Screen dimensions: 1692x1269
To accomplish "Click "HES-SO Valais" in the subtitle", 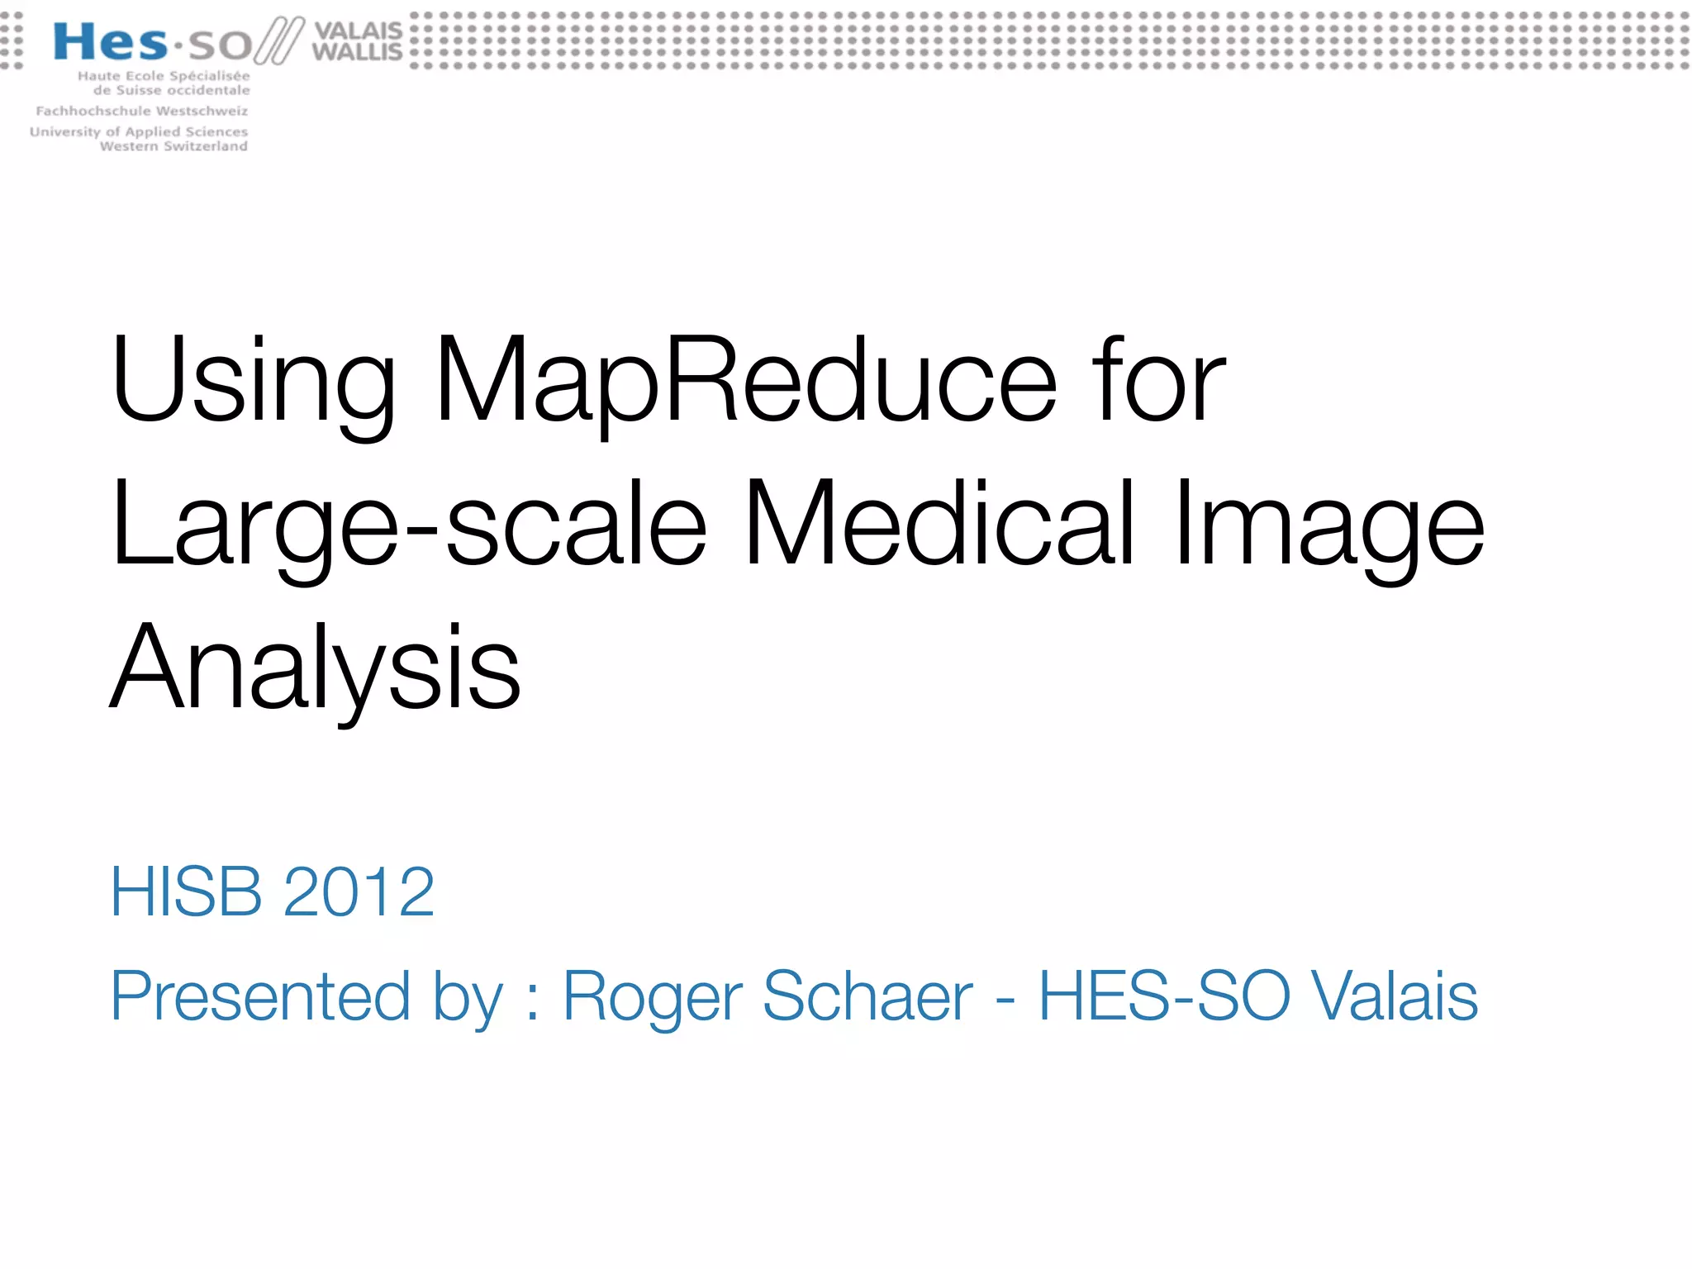I will click(1257, 997).
